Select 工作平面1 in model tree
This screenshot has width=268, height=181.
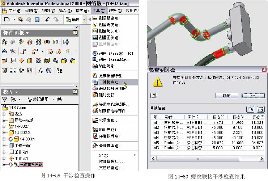click(23, 146)
